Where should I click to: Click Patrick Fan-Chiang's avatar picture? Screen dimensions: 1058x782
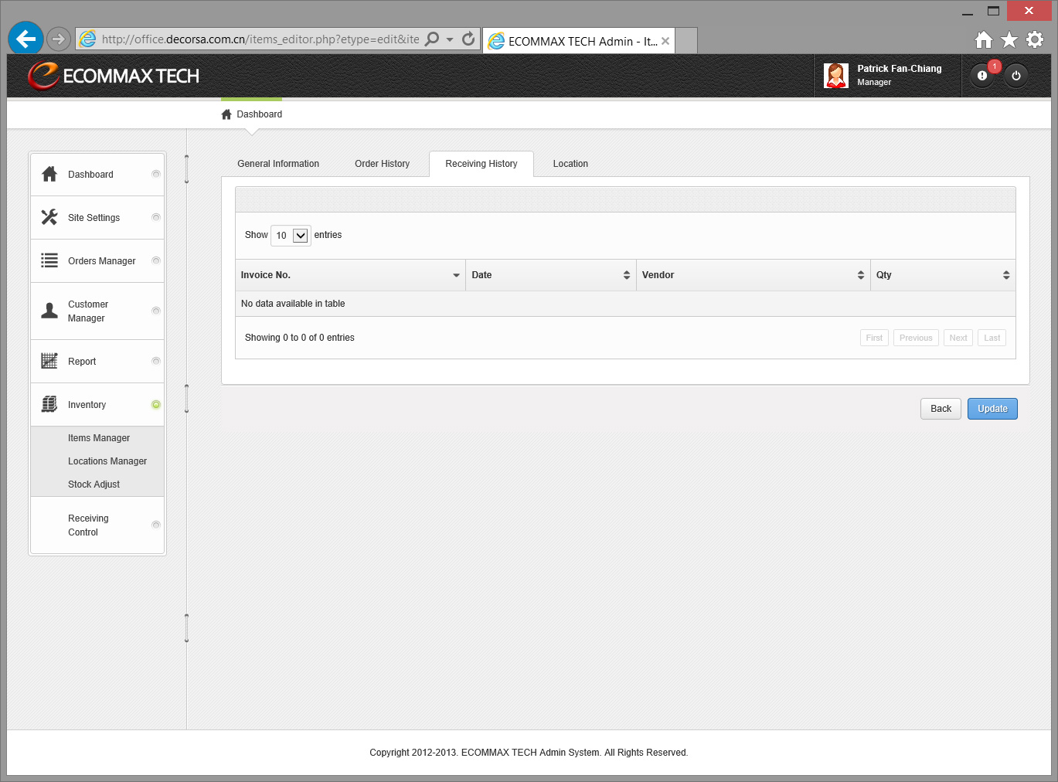[836, 76]
